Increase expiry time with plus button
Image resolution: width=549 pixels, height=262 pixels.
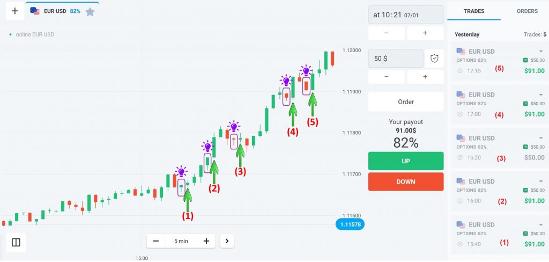pyautogui.click(x=425, y=33)
